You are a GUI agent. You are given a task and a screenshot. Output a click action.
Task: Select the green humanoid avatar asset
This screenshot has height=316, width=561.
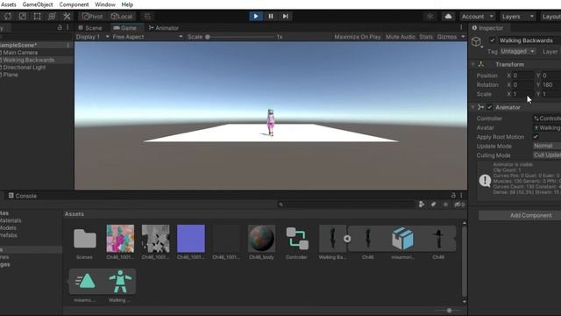120,282
